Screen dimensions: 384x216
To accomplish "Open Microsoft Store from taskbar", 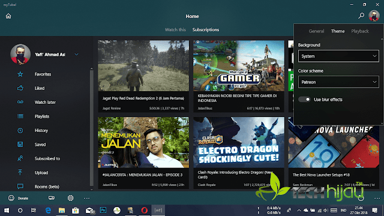I will click(x=76, y=211).
